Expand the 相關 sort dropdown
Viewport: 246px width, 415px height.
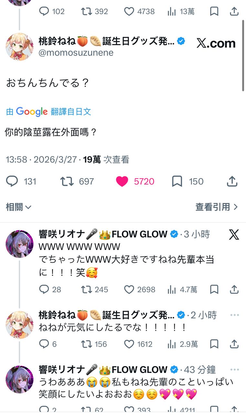click(x=18, y=207)
